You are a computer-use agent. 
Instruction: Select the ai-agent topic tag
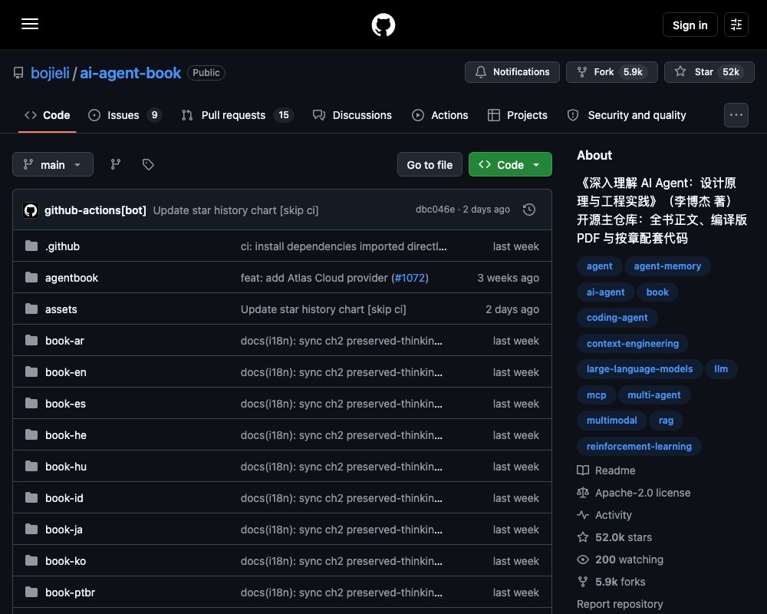pyautogui.click(x=606, y=292)
